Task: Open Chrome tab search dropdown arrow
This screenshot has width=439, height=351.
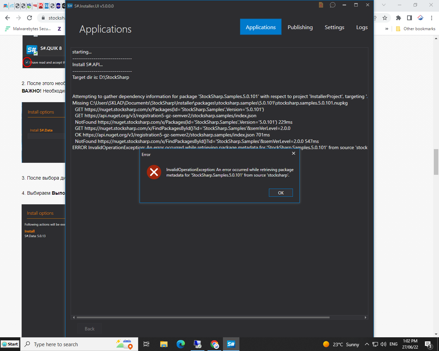Action: tap(384, 5)
